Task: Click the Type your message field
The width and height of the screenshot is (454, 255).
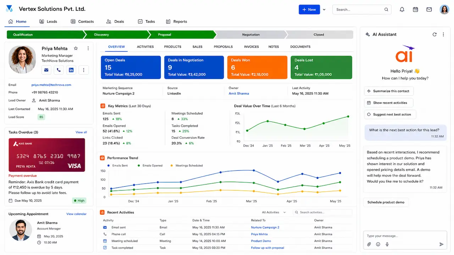Action: tap(405, 236)
